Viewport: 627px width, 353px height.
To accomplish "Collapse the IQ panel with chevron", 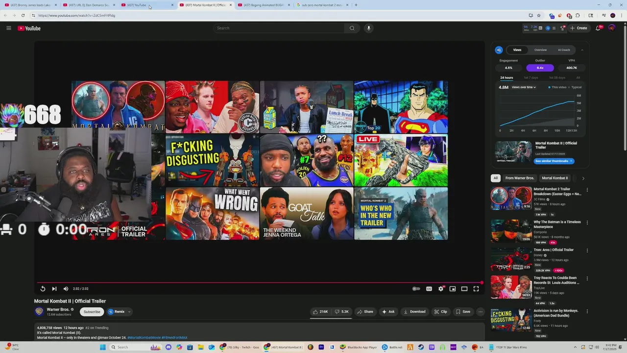I will point(582,50).
